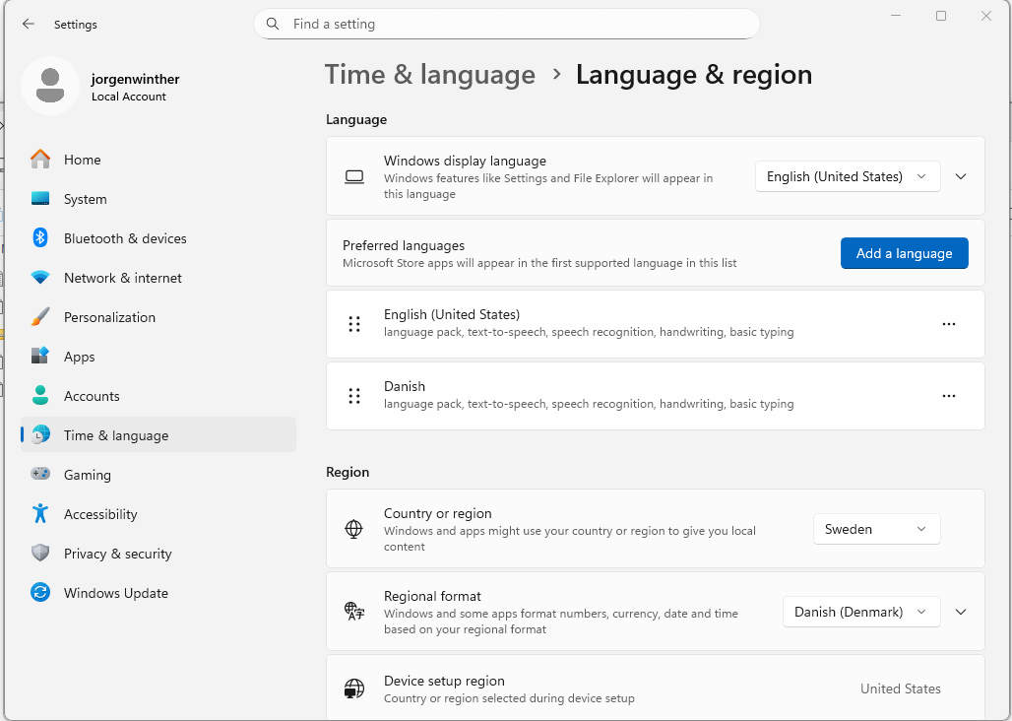Click the jorgenwinther account name
1012x721 pixels.
tap(135, 79)
